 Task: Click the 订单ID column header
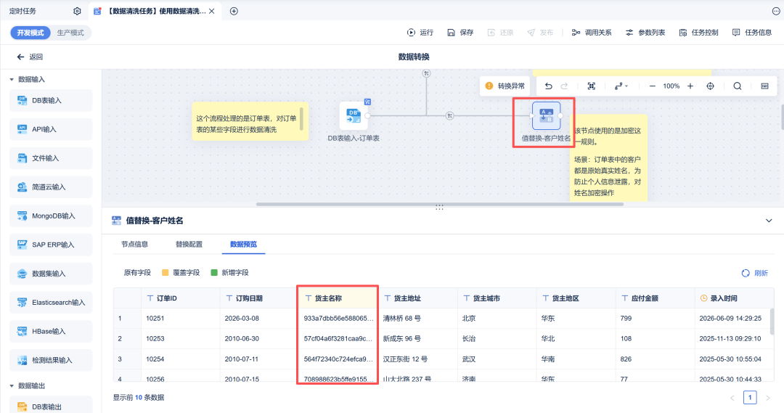(x=181, y=298)
